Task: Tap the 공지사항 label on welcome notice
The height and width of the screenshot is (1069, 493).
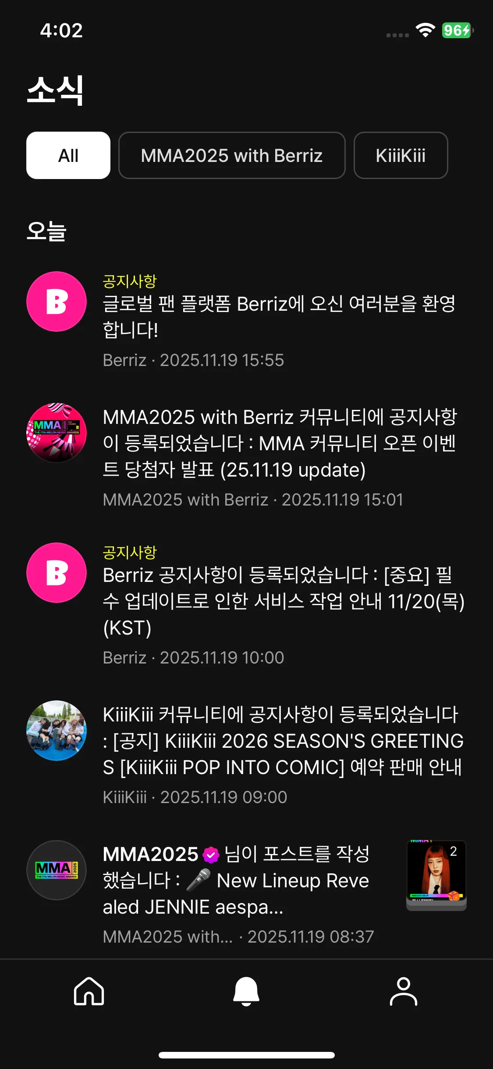Action: coord(130,281)
